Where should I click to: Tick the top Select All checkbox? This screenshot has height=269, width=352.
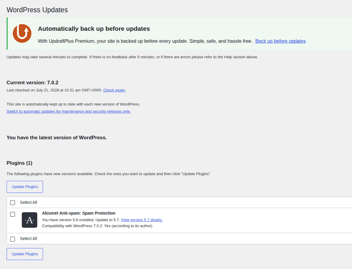click(x=13, y=203)
